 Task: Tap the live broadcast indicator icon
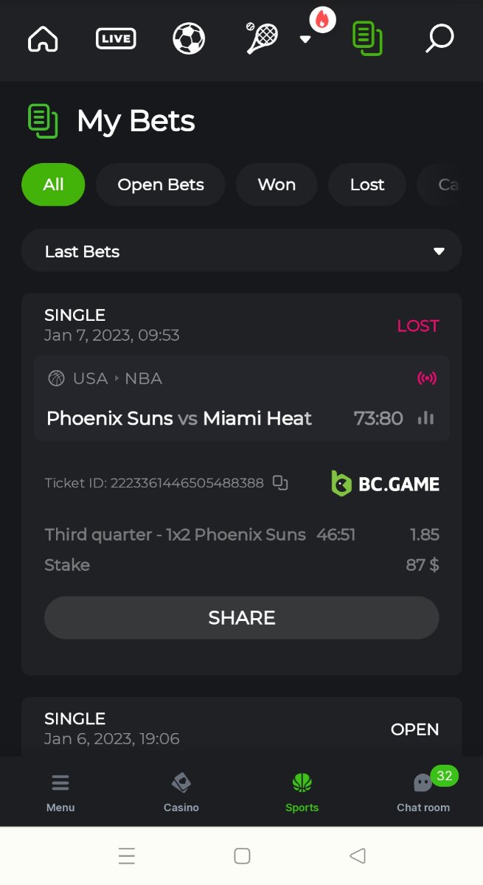426,378
